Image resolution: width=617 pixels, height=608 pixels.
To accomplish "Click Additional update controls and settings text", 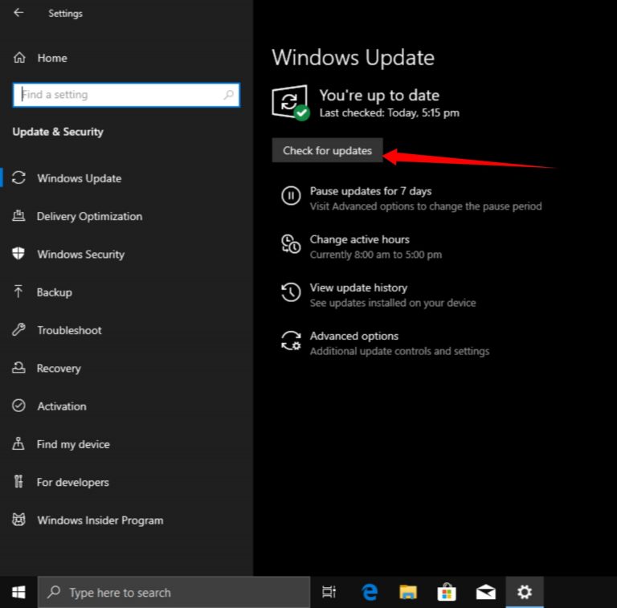I will [399, 351].
